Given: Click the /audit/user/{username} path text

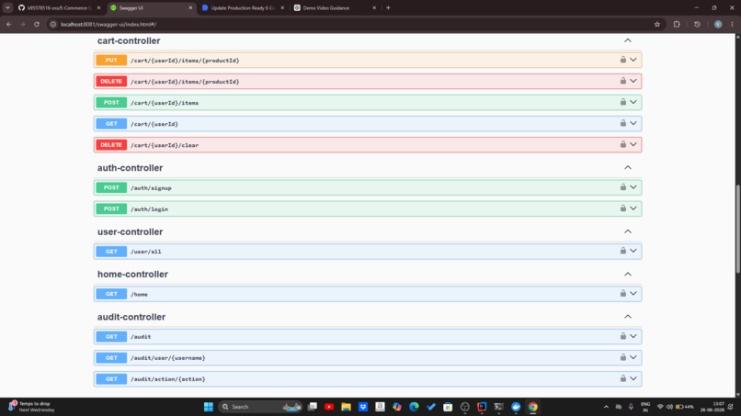Looking at the screenshot, I should pos(167,358).
